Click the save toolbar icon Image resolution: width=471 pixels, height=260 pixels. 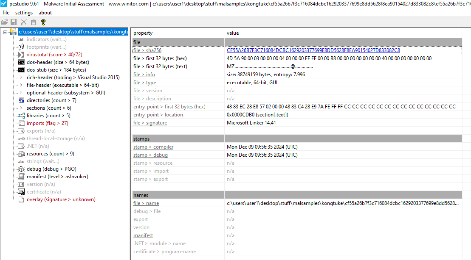pyautogui.click(x=14, y=22)
